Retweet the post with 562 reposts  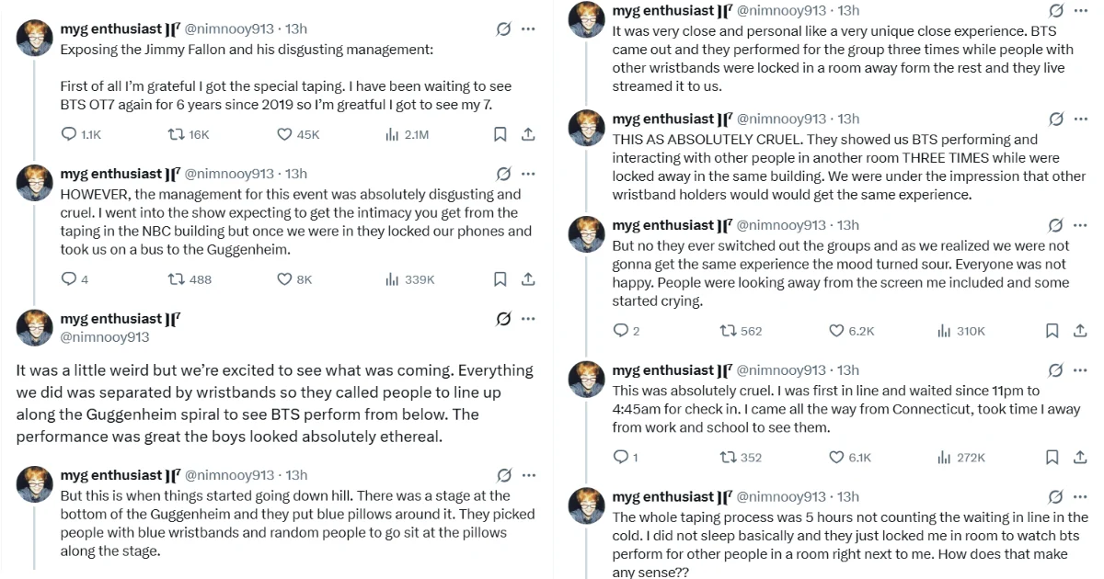(x=728, y=331)
